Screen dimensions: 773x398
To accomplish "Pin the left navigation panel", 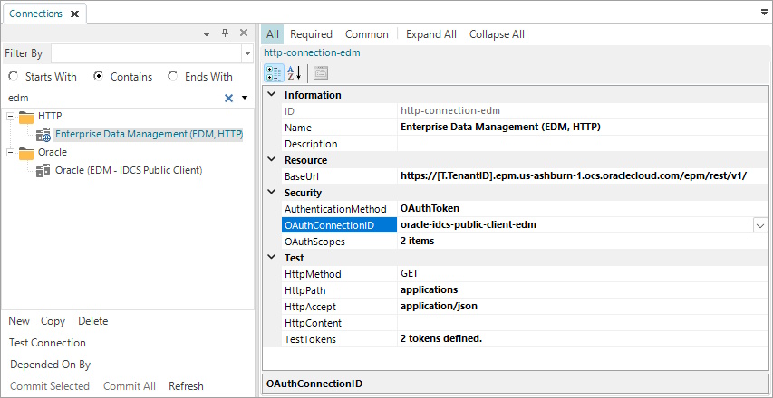I will coord(225,33).
